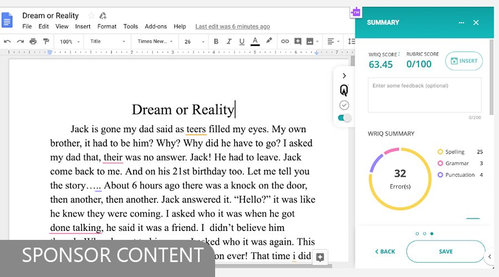The image size is (499, 277).
Task: Select the Spelling error category
Action: coord(460,152)
